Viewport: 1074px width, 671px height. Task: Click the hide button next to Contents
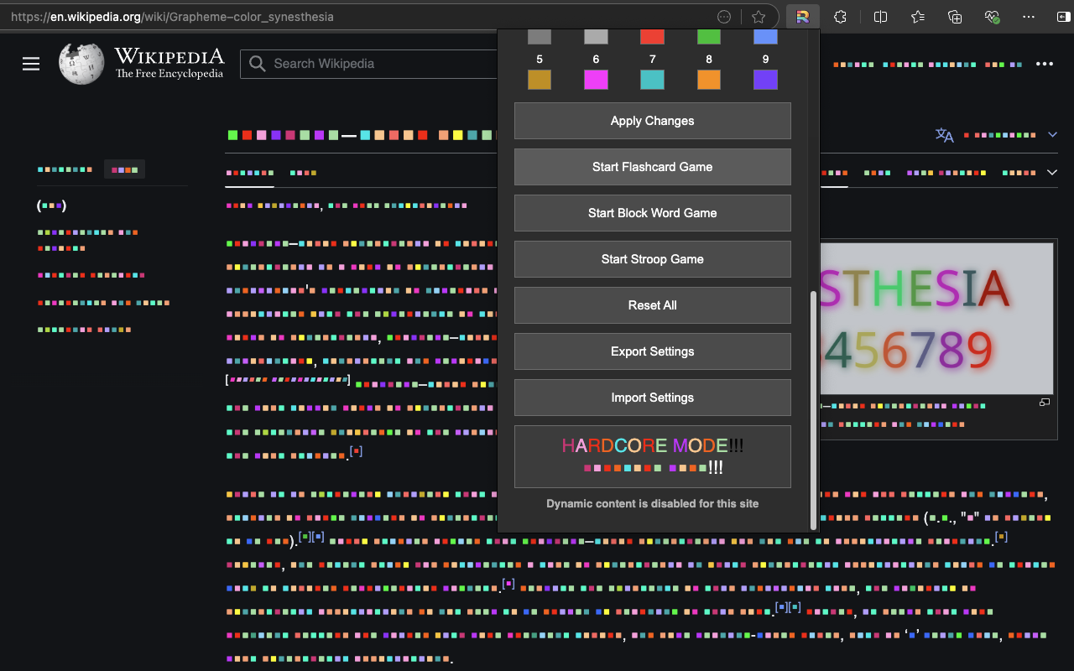click(x=124, y=169)
